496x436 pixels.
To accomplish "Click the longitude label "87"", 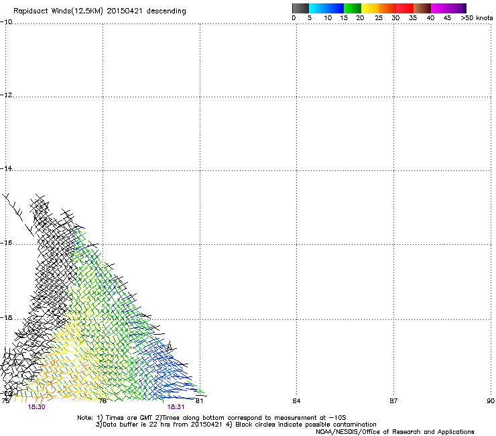I will point(393,401).
